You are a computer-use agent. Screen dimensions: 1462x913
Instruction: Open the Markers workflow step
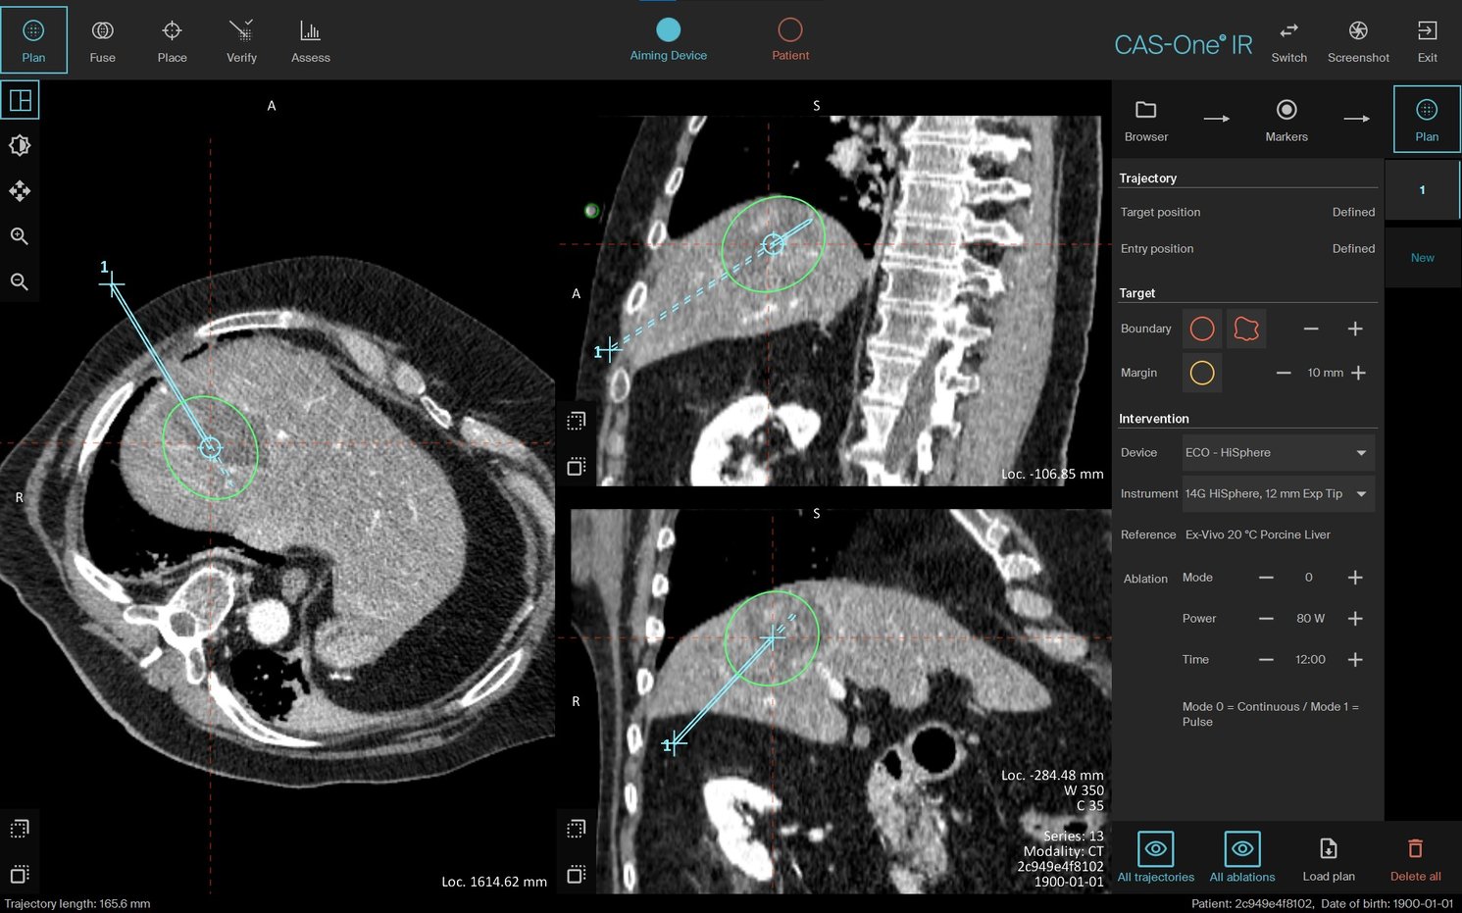1286,120
